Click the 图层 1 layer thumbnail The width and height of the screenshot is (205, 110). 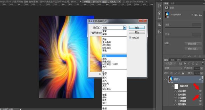pos(171,79)
